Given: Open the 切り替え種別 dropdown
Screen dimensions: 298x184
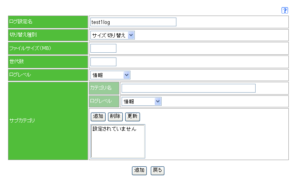Looking at the screenshot, I should 112,35.
